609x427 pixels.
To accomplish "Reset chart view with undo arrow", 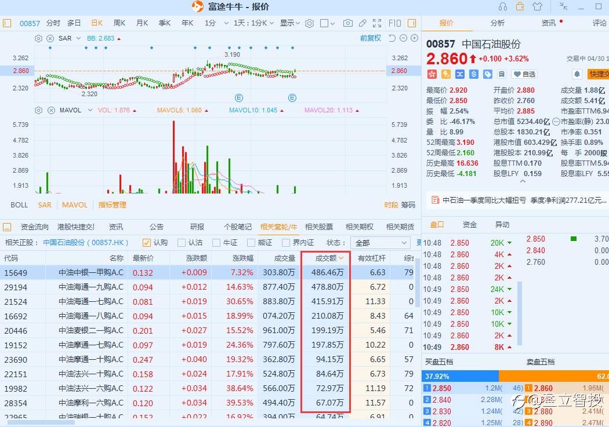I will pyautogui.click(x=392, y=38).
